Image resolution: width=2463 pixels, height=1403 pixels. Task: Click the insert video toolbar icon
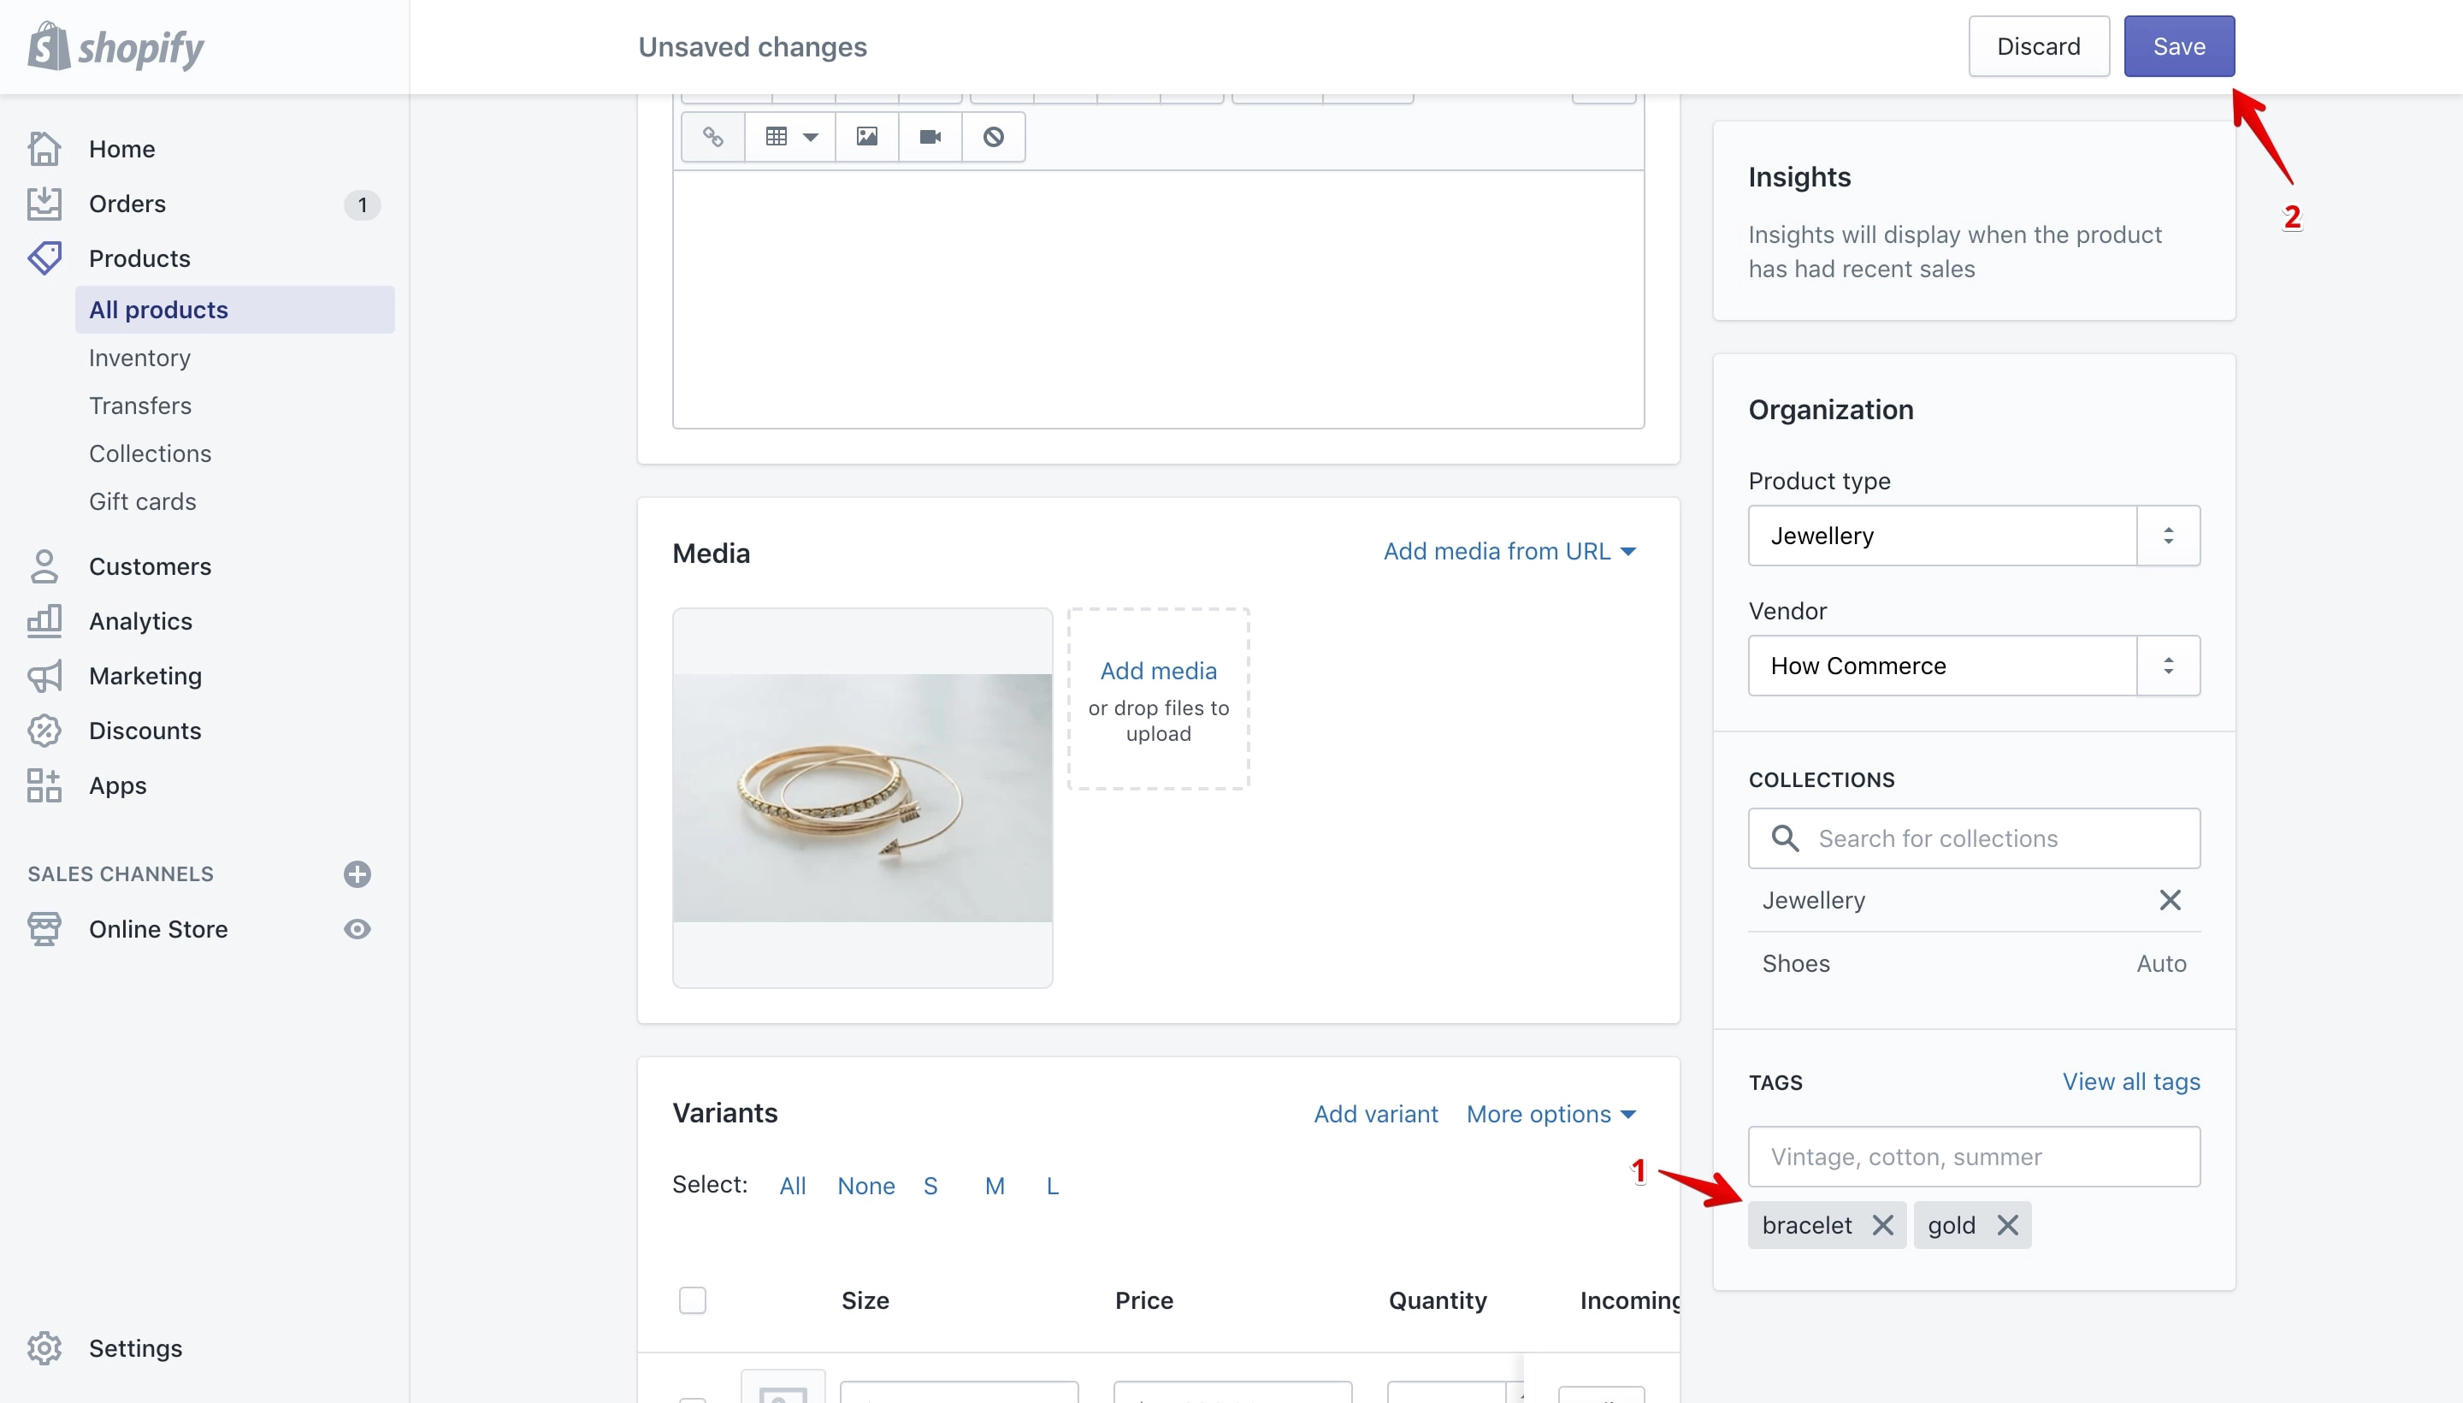pos(930,137)
